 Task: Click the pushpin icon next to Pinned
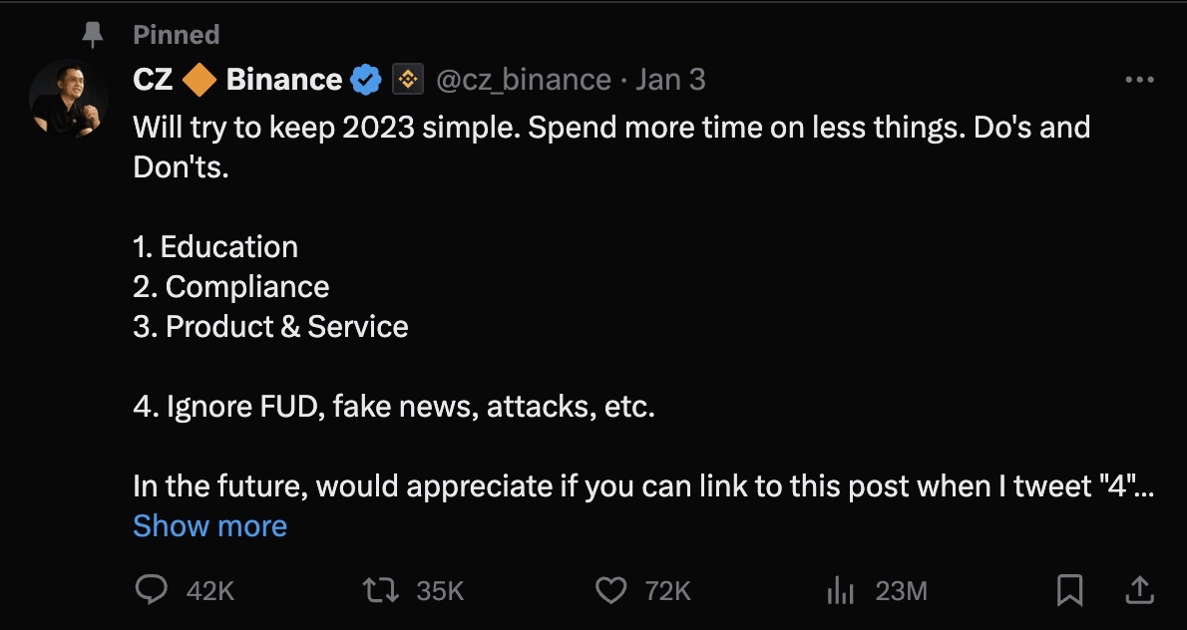(x=93, y=34)
